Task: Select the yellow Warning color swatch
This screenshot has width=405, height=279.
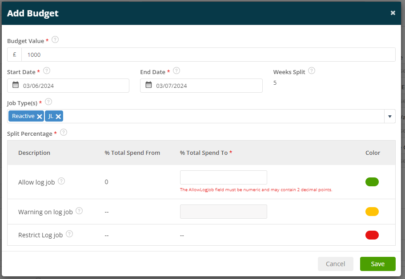Action: coord(372,212)
